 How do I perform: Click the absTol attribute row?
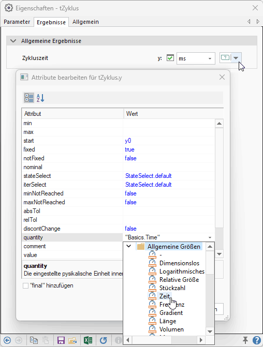119,211
